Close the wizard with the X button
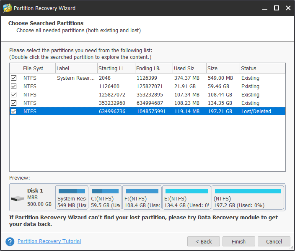The width and height of the screenshot is (295, 251). point(288,8)
